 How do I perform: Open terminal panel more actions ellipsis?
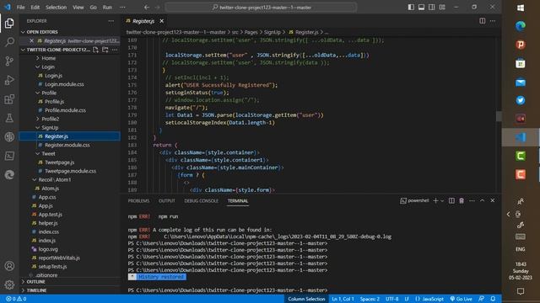pyautogui.click(x=472, y=200)
